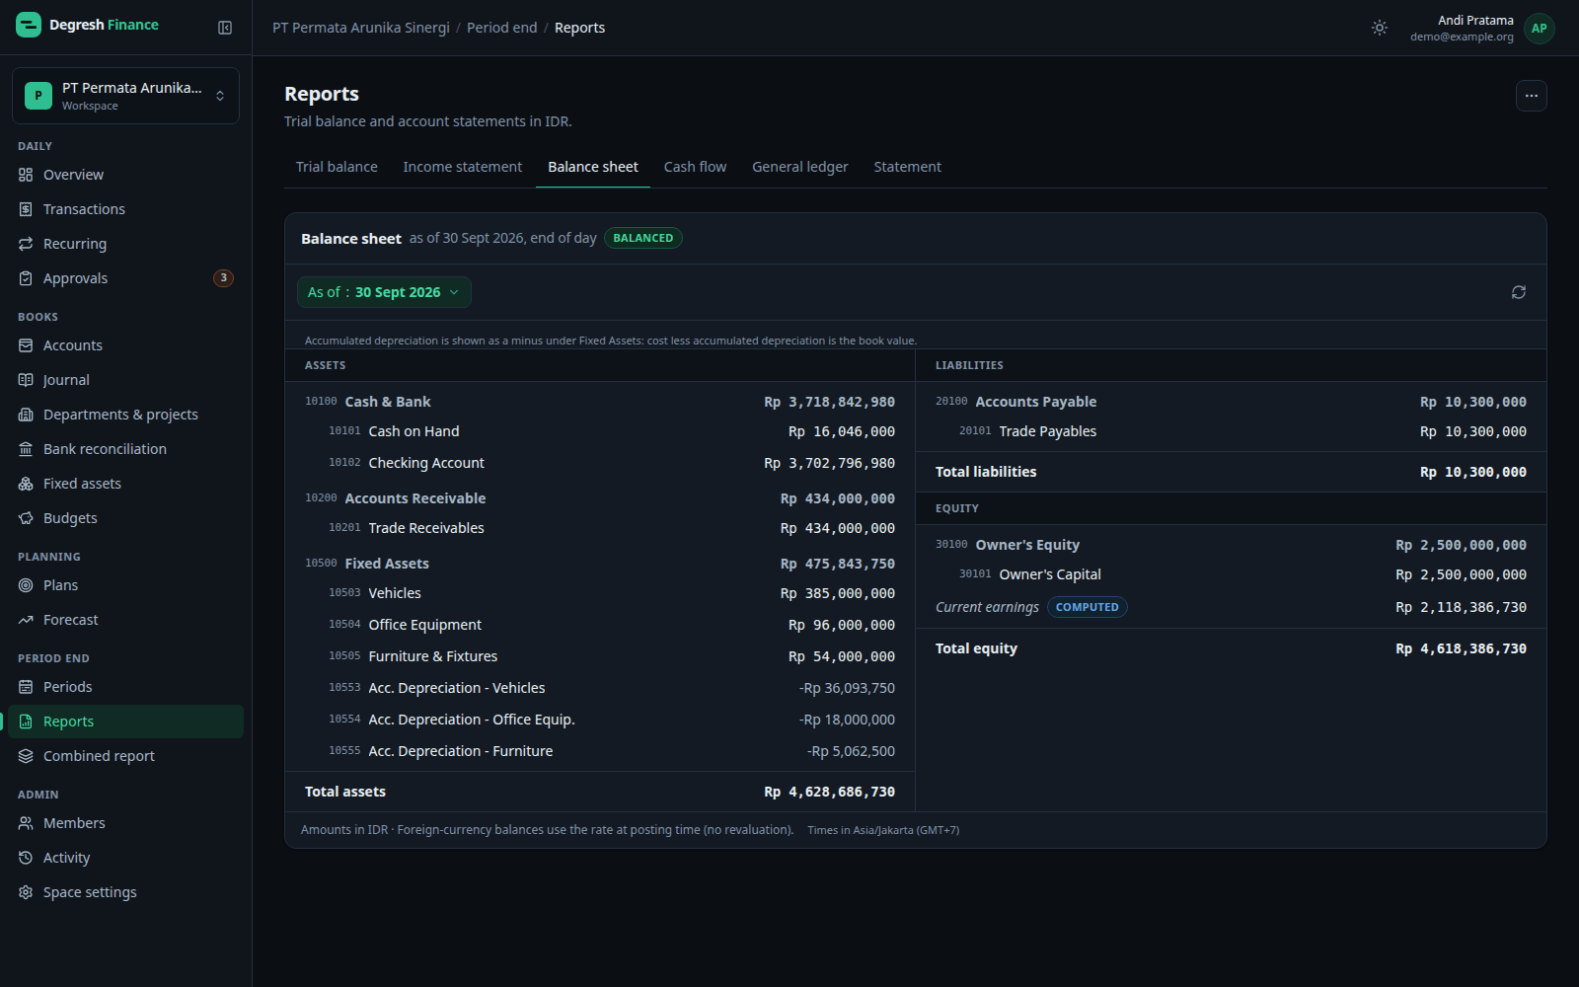
Task: Click the Trade Payables account row
Action: coord(1231,431)
